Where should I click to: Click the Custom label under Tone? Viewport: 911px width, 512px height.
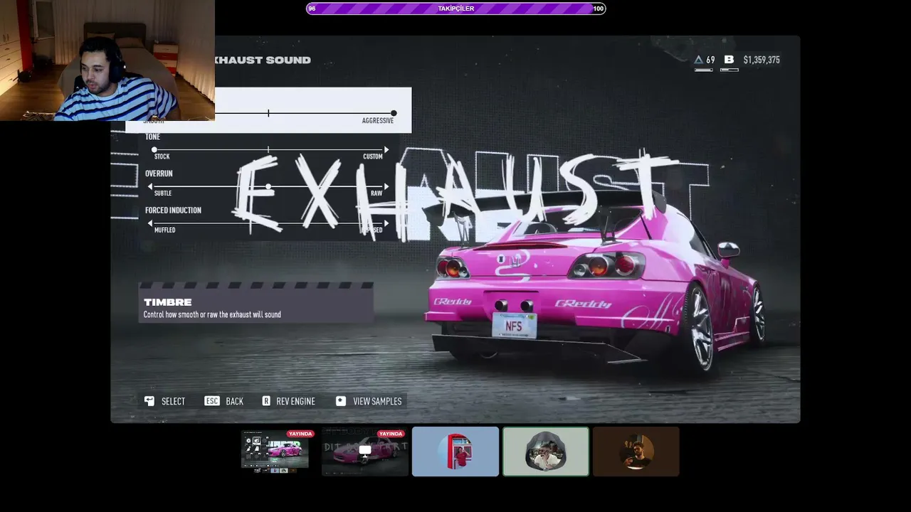[x=373, y=156]
